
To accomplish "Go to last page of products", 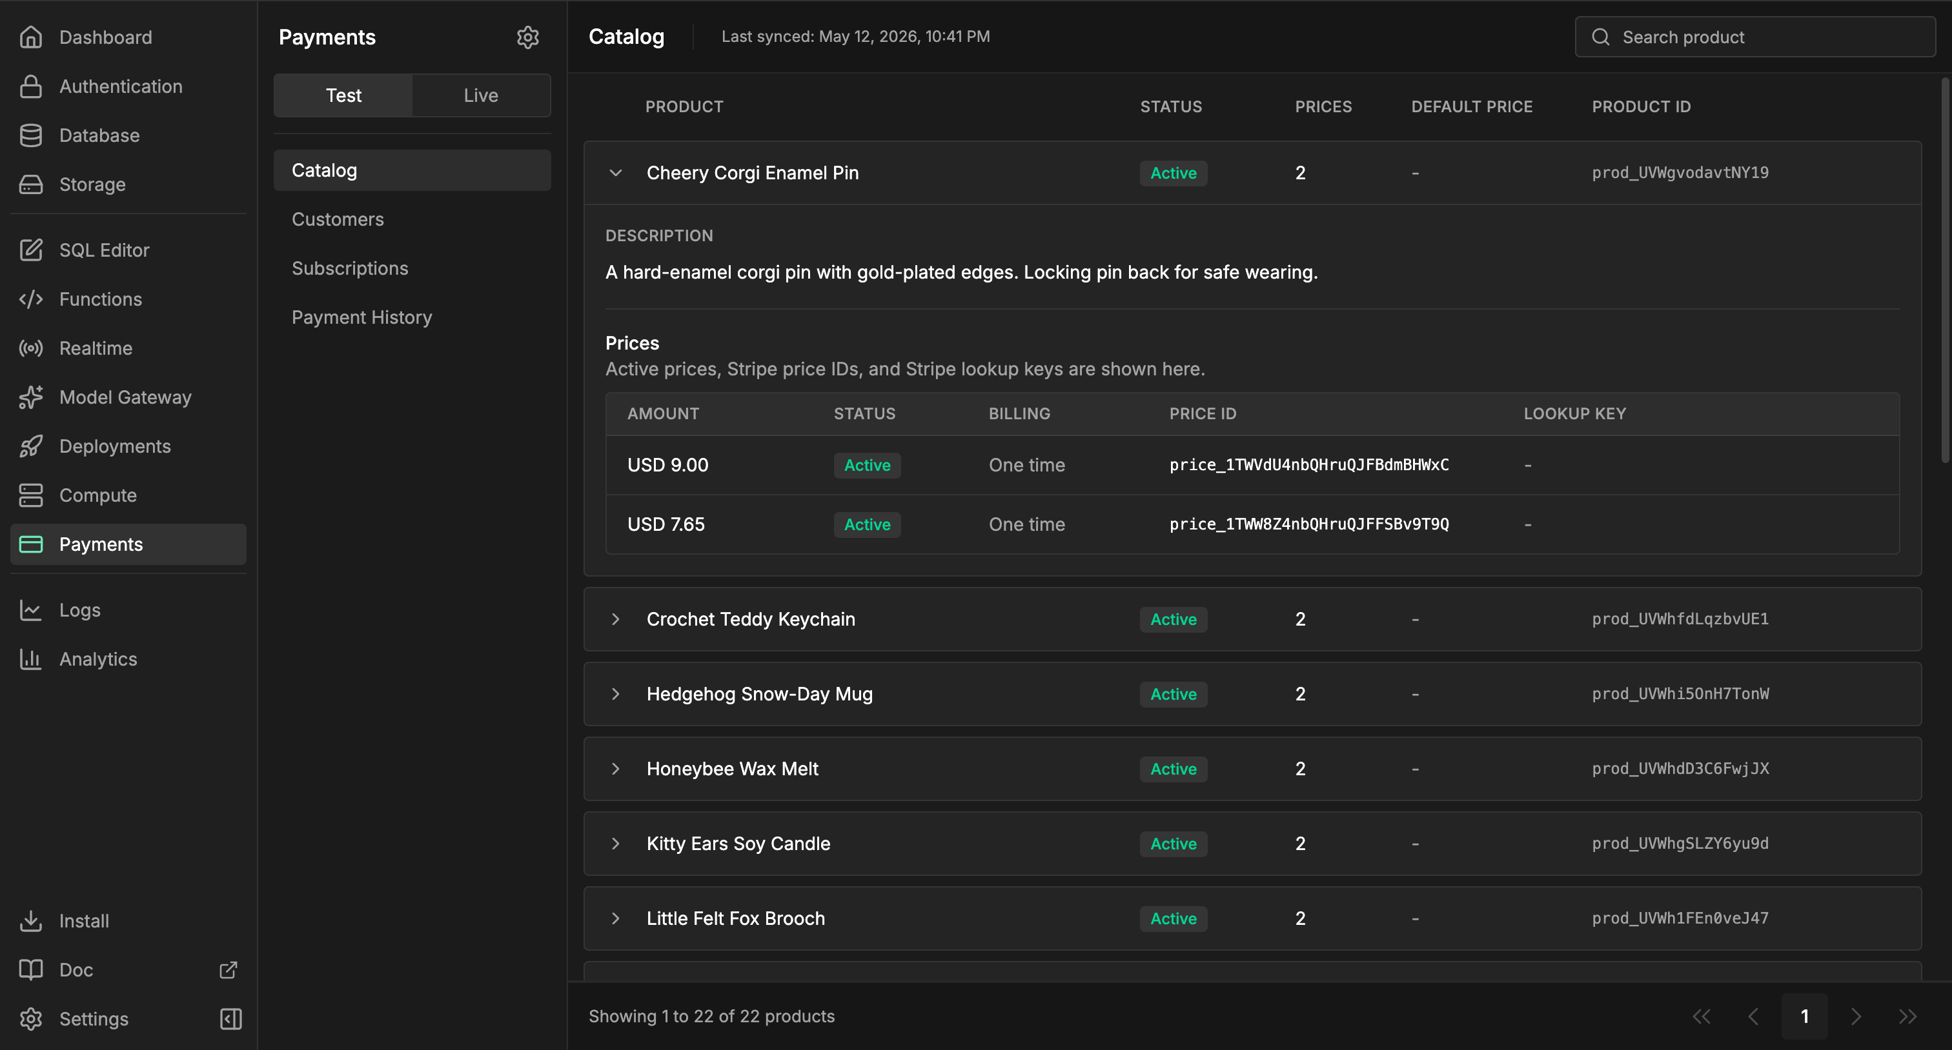I will [x=1907, y=1016].
